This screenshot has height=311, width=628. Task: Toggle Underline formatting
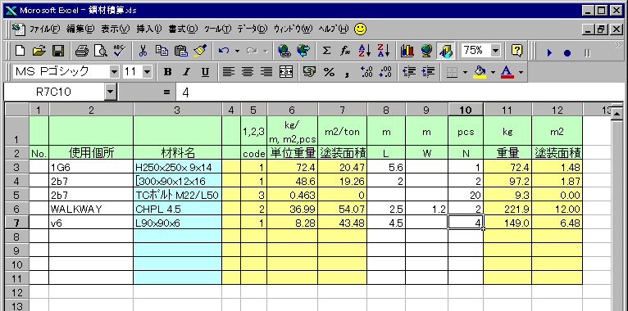[206, 72]
